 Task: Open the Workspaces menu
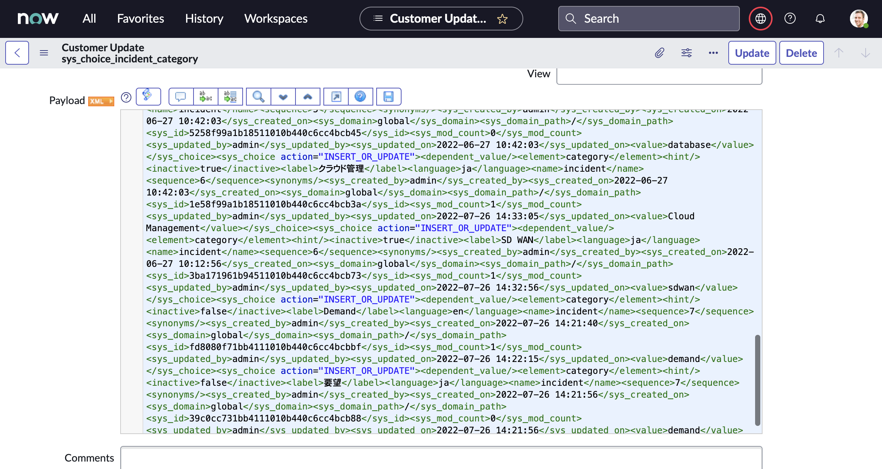[x=276, y=19]
